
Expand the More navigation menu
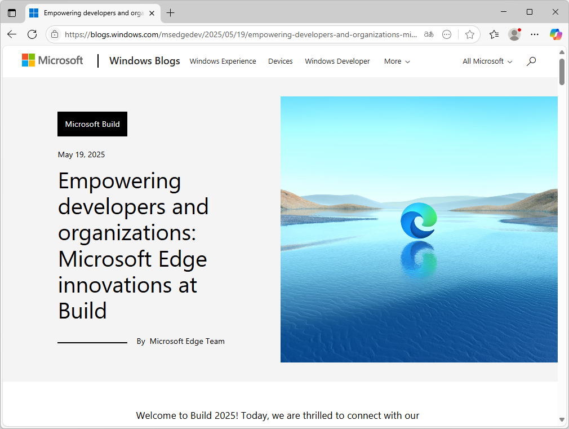pyautogui.click(x=397, y=61)
